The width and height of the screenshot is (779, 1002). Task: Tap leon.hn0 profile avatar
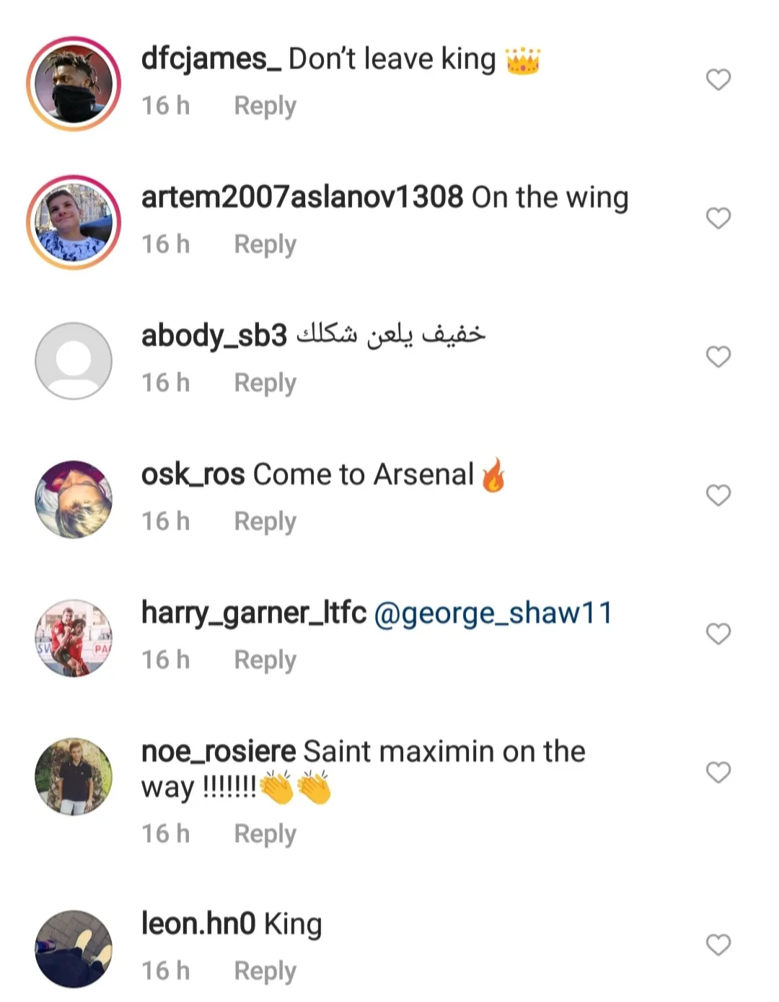74,949
